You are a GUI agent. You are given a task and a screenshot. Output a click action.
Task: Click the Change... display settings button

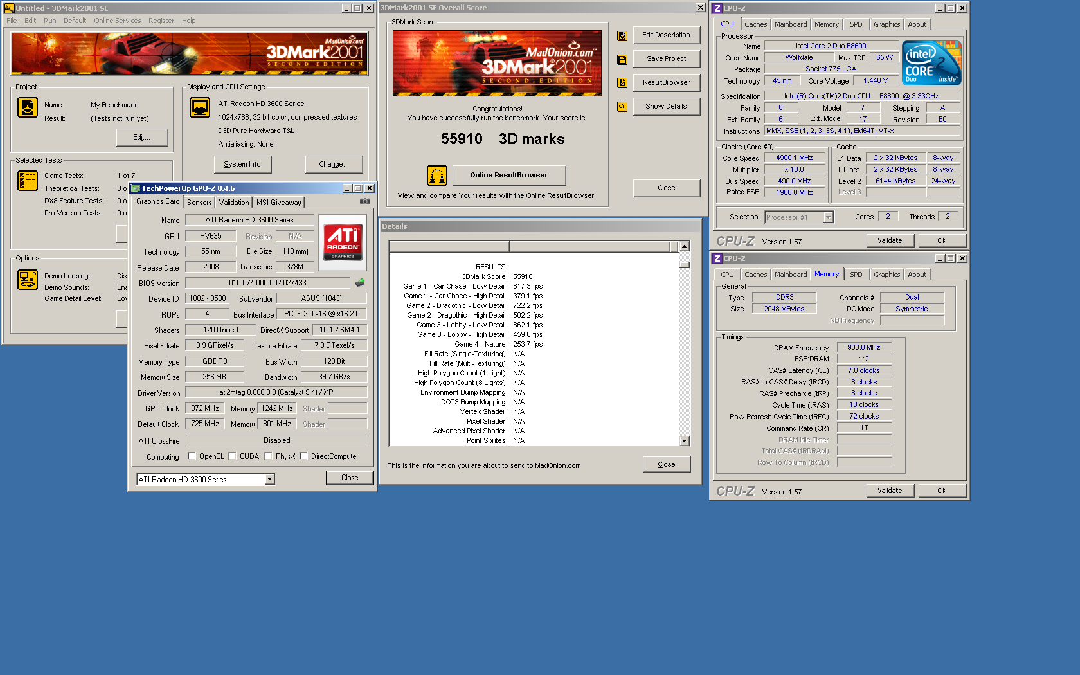(334, 164)
